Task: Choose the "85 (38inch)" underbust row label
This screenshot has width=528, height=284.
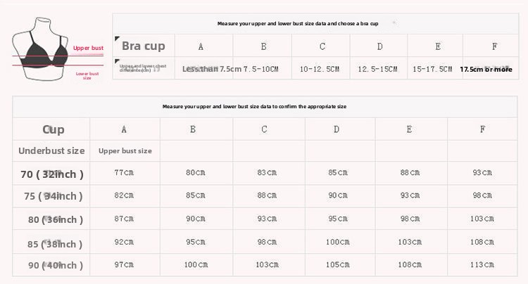Action: coord(55,244)
